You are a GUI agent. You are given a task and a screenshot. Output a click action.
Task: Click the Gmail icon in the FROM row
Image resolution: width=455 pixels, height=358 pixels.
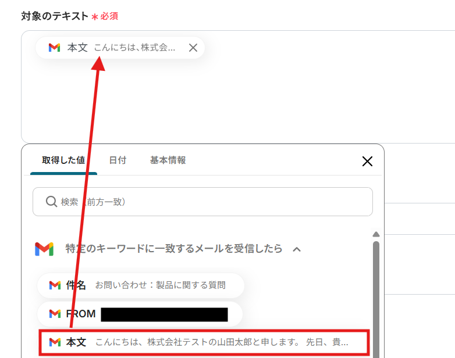pos(55,314)
